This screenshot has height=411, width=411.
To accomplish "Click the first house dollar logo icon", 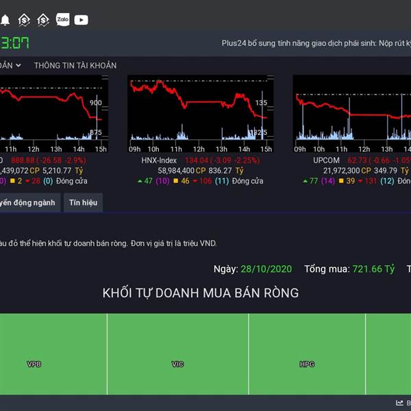I will click(24, 20).
